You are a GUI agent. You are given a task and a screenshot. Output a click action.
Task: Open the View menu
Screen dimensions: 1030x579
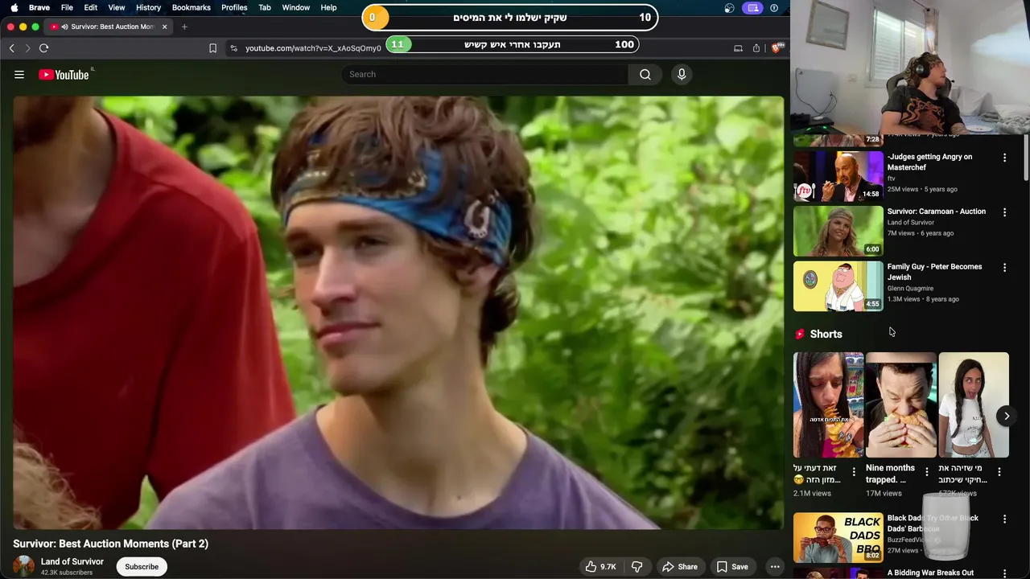pyautogui.click(x=117, y=7)
